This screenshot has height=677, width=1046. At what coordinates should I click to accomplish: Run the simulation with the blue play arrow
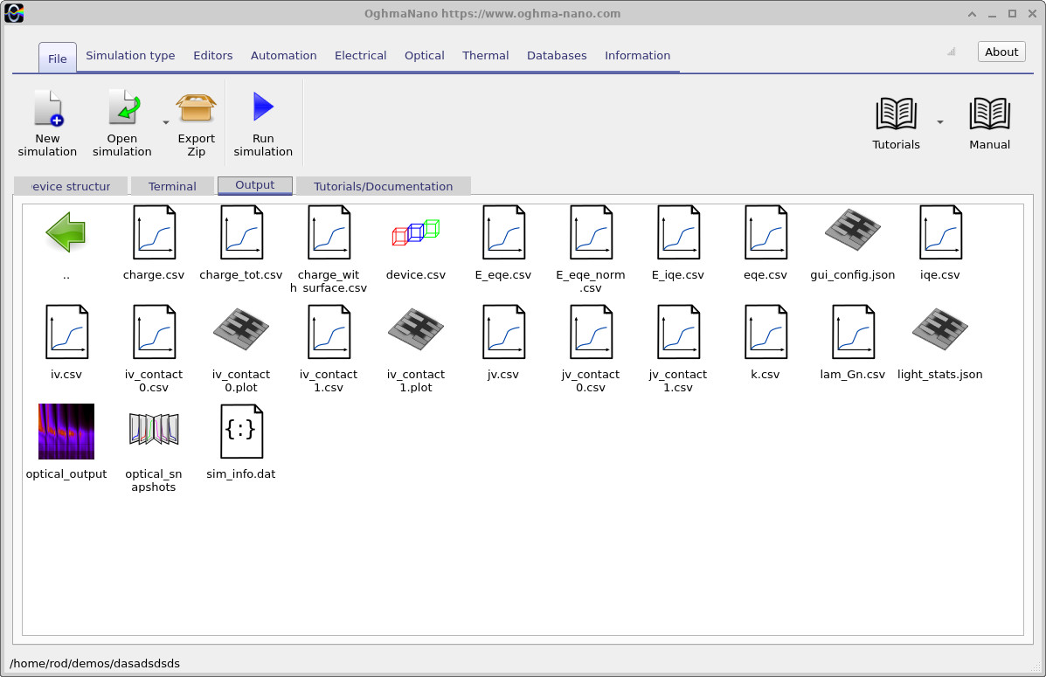263,107
